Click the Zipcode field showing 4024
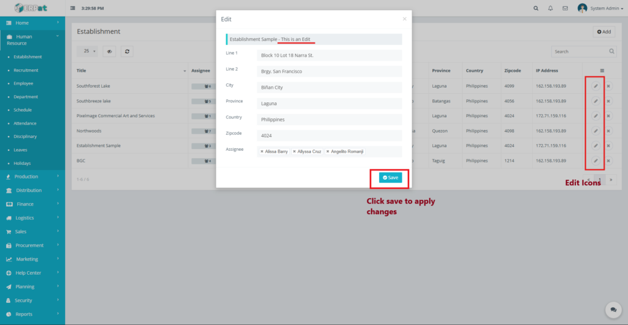This screenshot has height=325, width=628. click(x=329, y=136)
